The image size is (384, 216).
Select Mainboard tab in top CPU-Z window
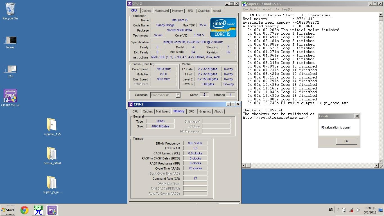(x=162, y=11)
